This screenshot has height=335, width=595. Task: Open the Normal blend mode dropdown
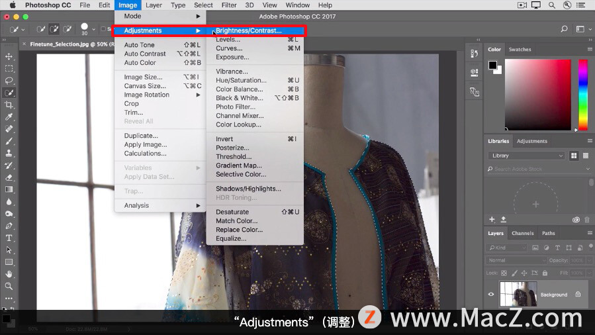pyautogui.click(x=516, y=260)
